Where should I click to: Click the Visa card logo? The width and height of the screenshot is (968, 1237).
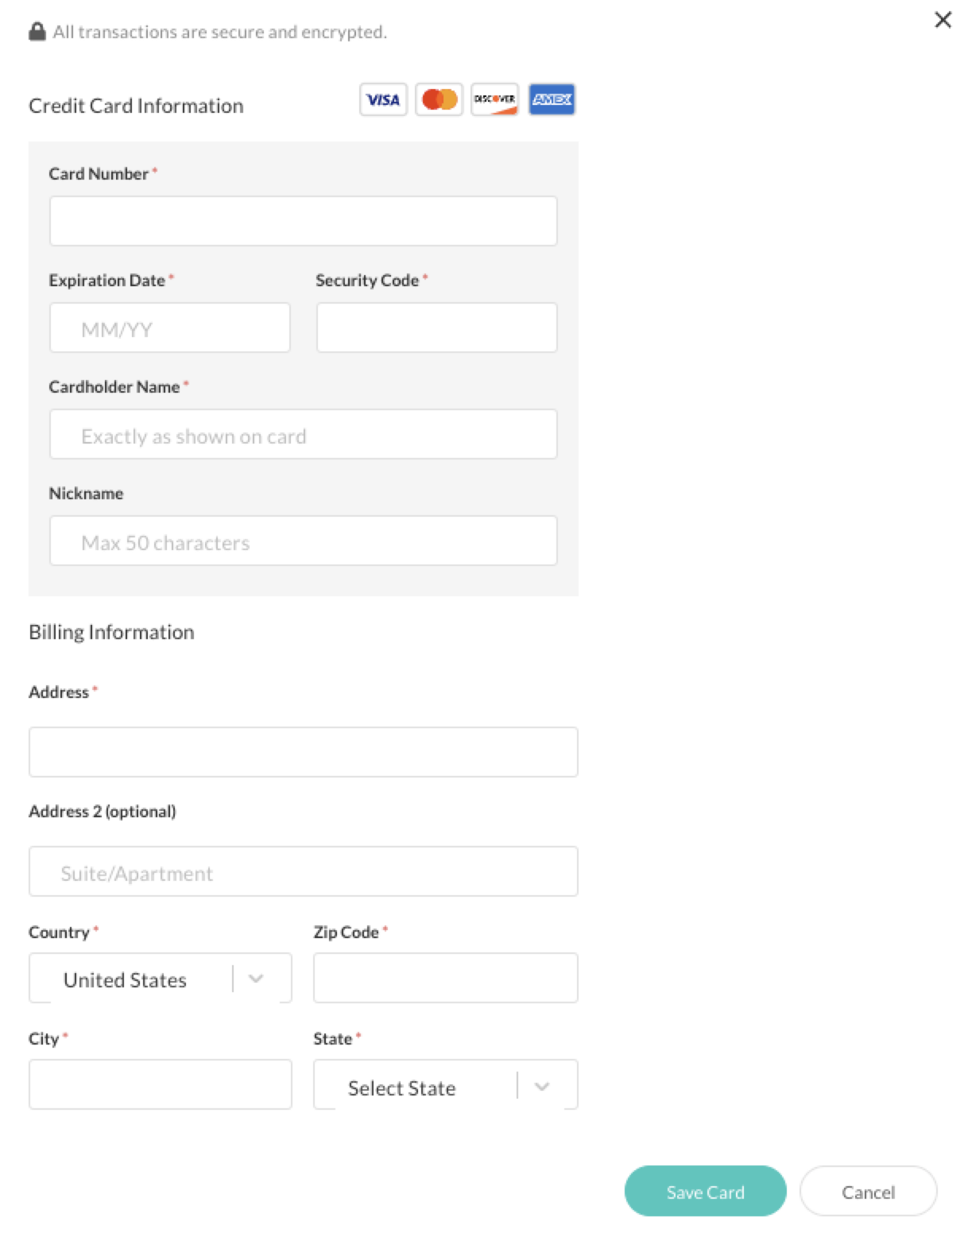tap(383, 99)
